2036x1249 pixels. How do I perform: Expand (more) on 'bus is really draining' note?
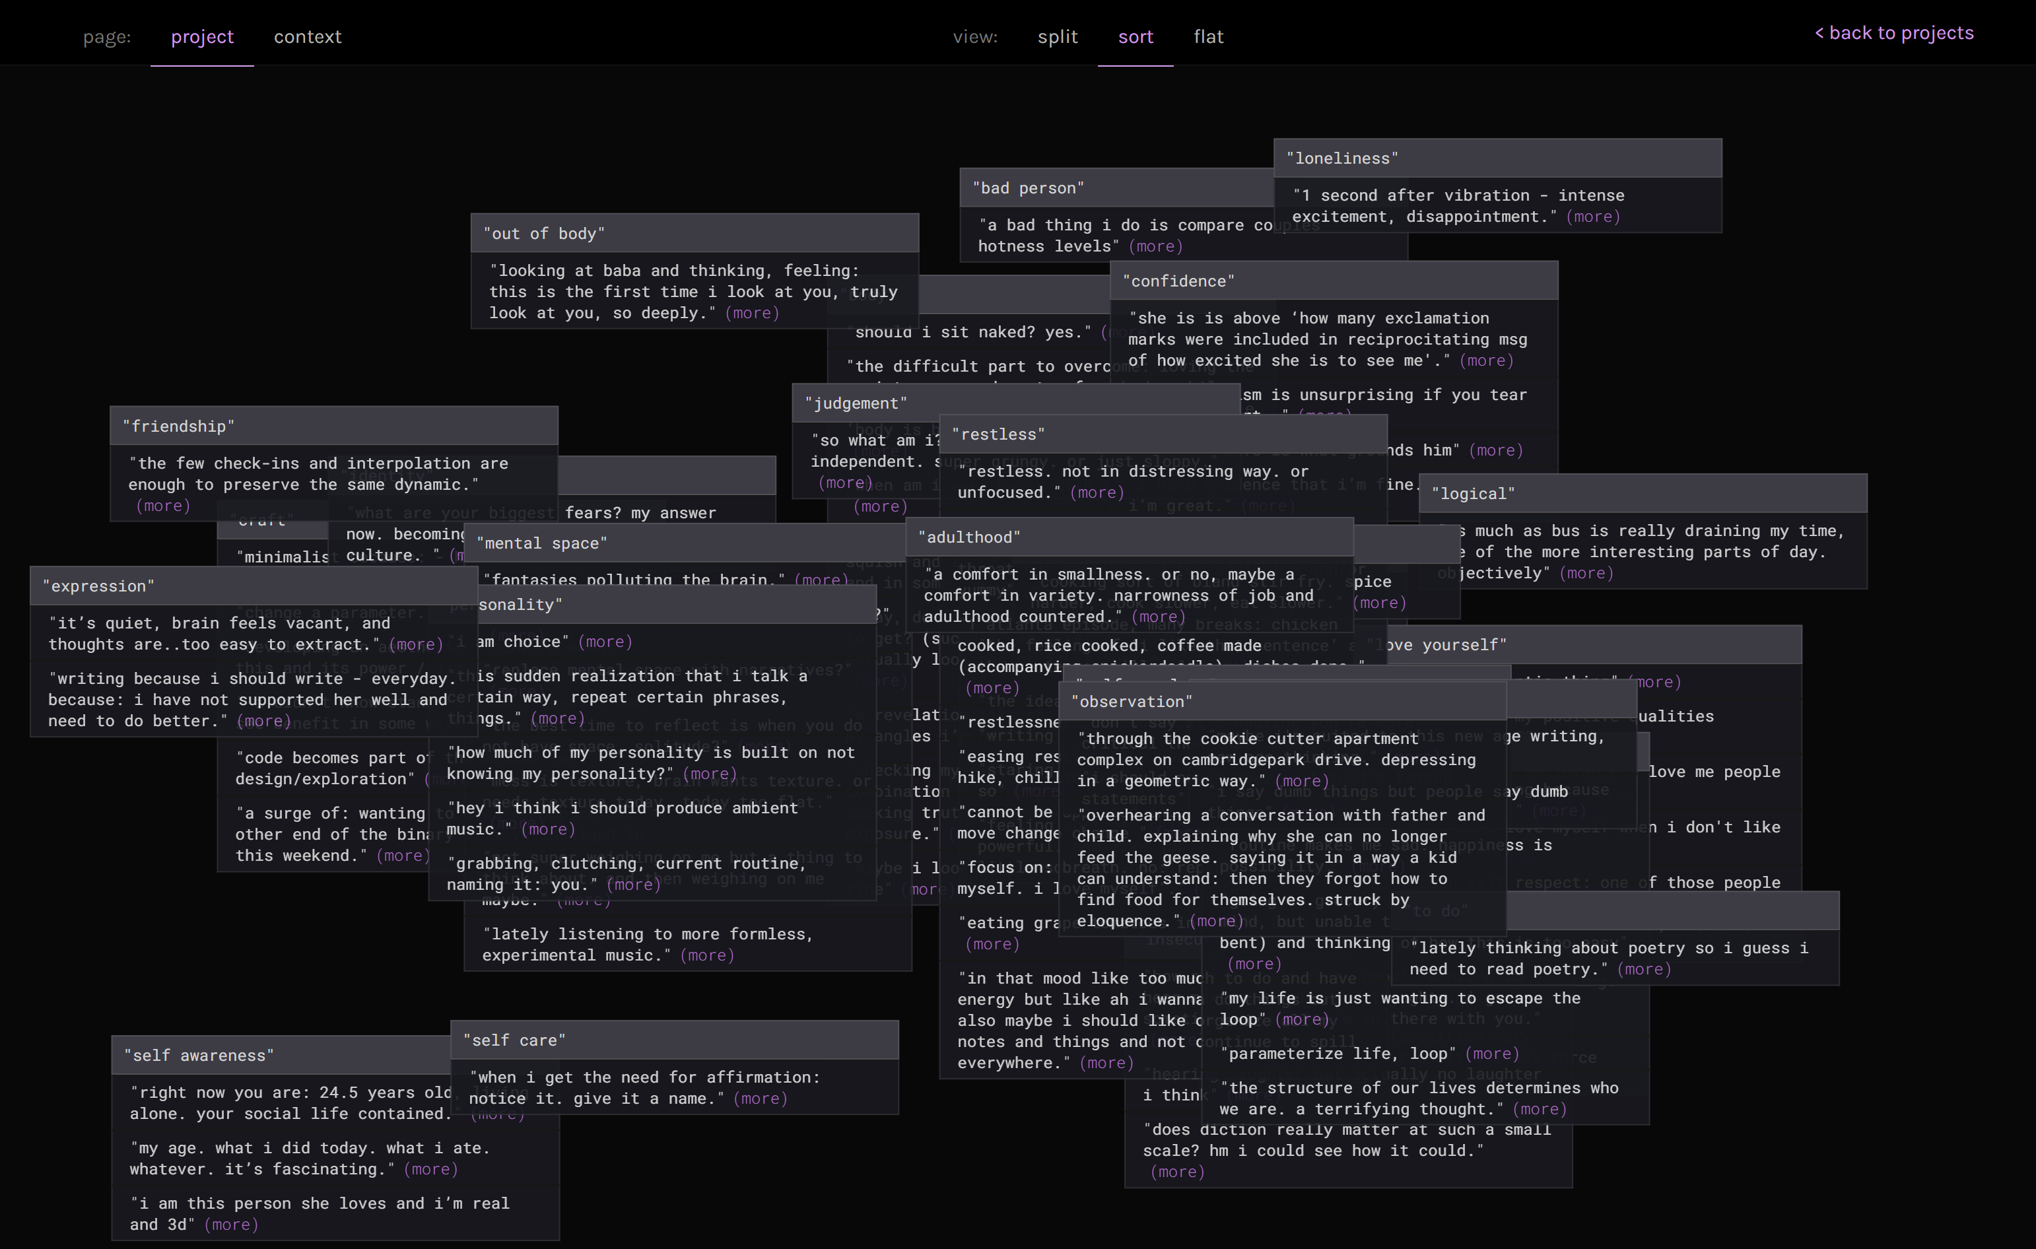tap(1586, 573)
